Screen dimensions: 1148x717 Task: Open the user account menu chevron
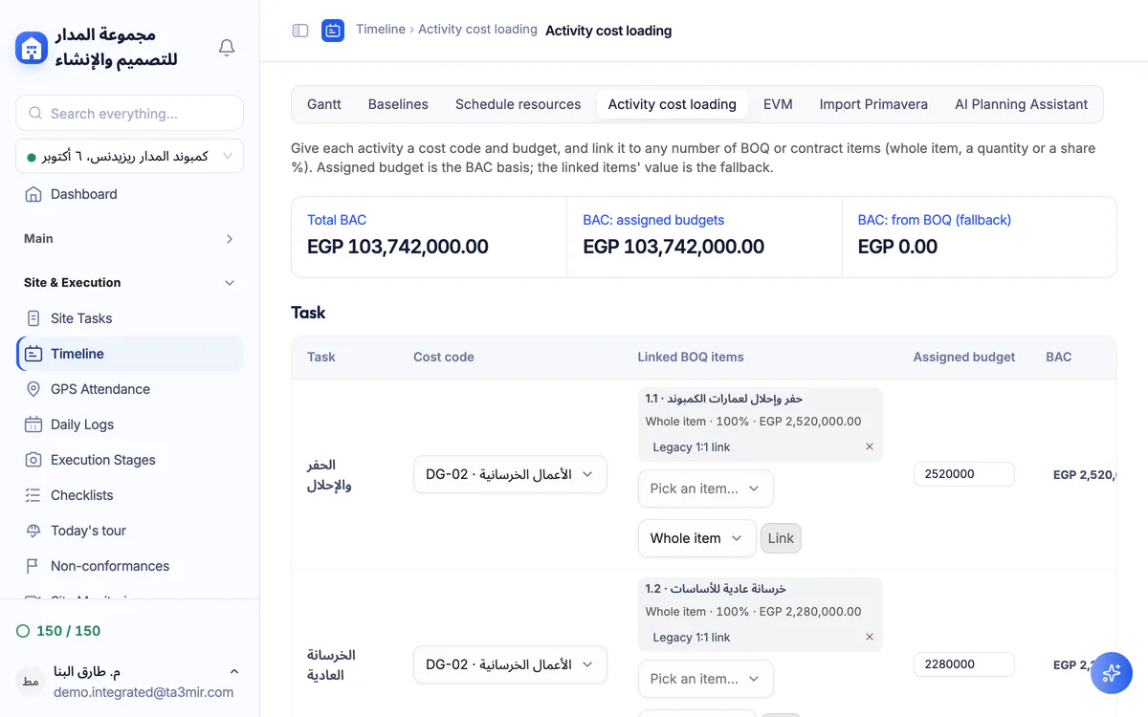point(234,672)
